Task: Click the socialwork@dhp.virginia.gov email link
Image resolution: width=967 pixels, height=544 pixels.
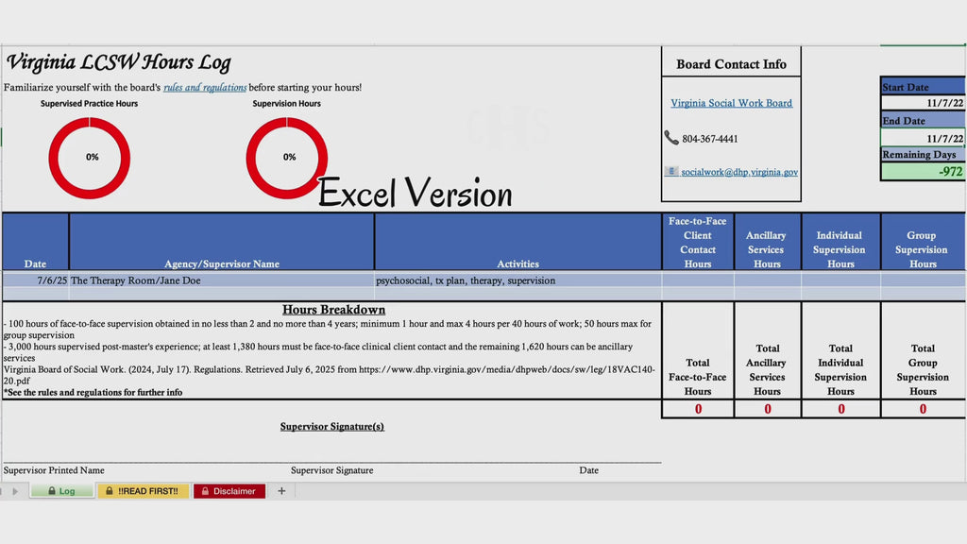Action: click(x=739, y=172)
